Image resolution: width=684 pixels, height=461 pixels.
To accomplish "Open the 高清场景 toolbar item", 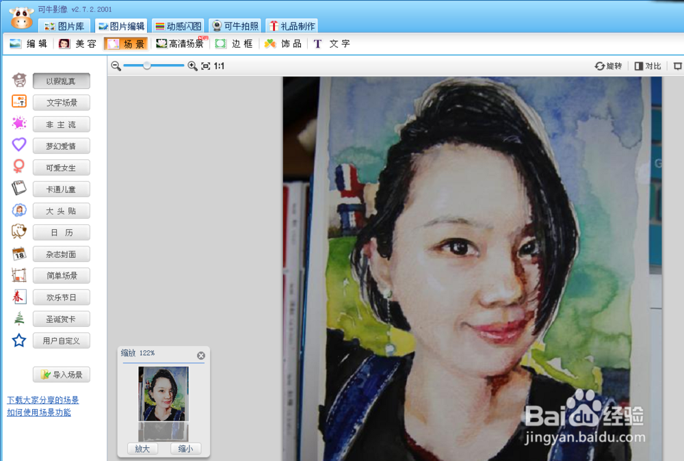I will pyautogui.click(x=181, y=44).
